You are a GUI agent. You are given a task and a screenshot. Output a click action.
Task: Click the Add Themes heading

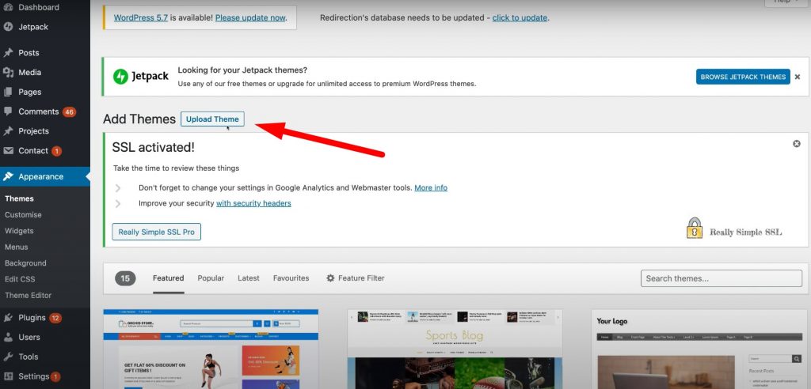pos(139,119)
